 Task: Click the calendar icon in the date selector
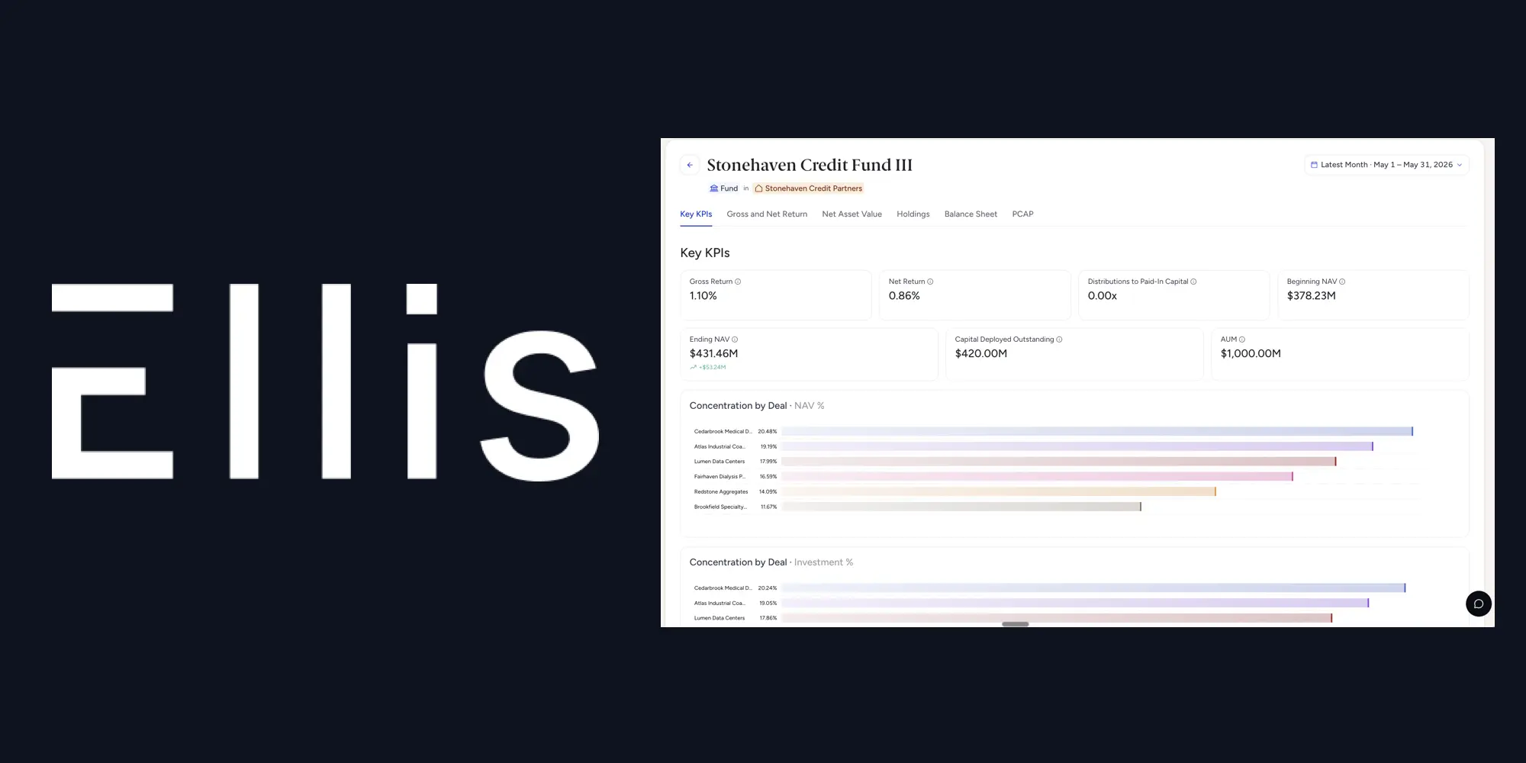[1314, 165]
